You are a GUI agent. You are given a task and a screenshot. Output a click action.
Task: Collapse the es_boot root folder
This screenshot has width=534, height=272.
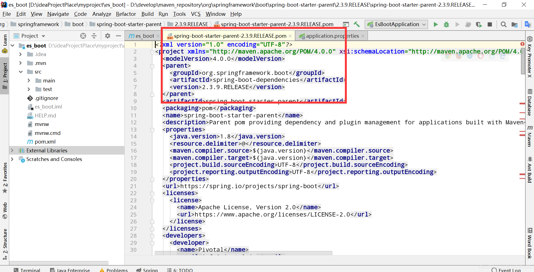(13, 46)
